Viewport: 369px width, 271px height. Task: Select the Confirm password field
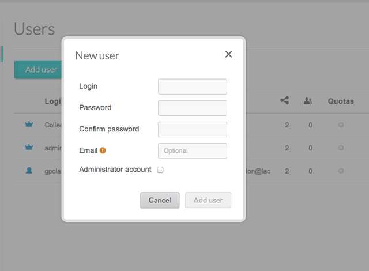click(x=192, y=129)
